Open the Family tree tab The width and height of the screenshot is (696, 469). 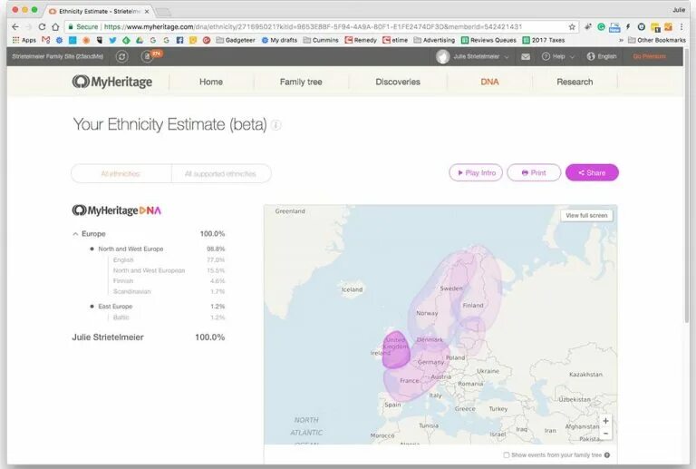(x=301, y=82)
